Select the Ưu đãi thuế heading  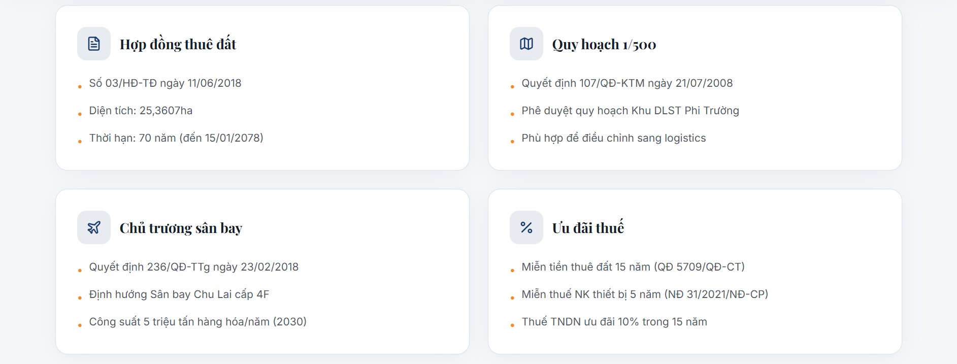pos(588,228)
